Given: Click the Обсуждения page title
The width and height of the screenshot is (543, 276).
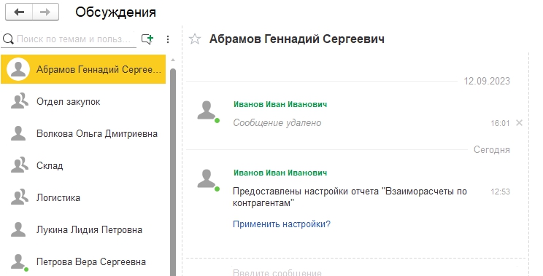Looking at the screenshot, I should tap(115, 12).
